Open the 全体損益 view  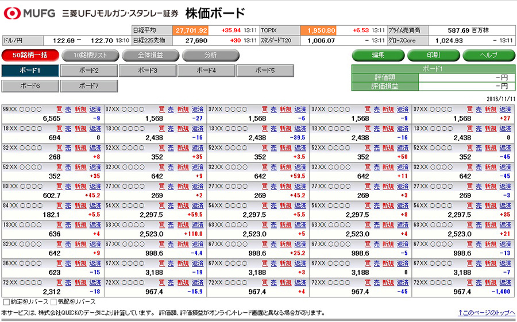point(151,55)
